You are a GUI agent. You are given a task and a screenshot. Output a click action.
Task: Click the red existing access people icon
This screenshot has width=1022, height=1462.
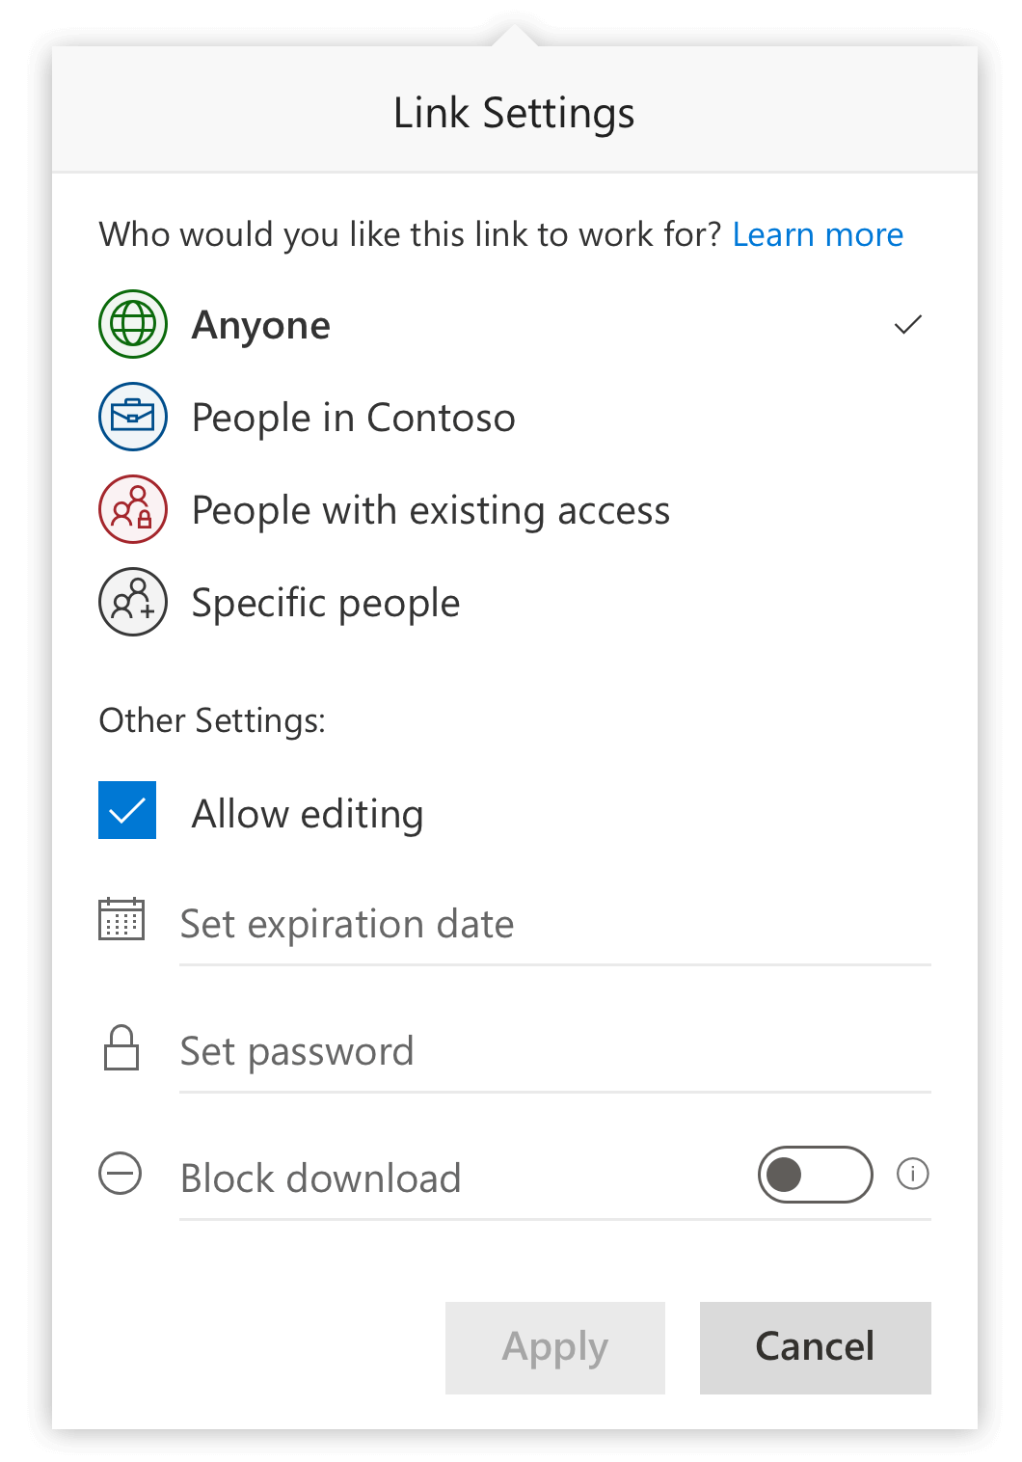[x=132, y=509]
